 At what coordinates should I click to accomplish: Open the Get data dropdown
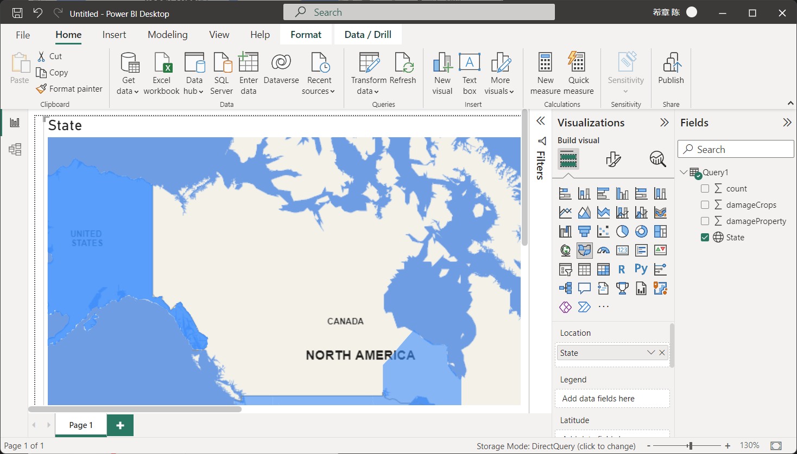[128, 74]
